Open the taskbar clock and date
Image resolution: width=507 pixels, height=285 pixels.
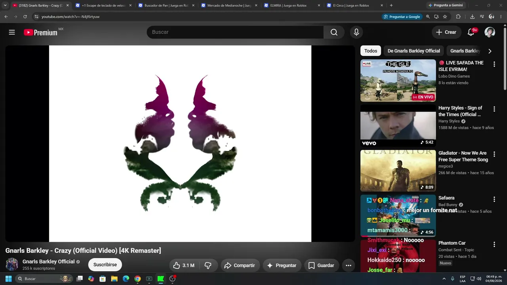(x=494, y=279)
